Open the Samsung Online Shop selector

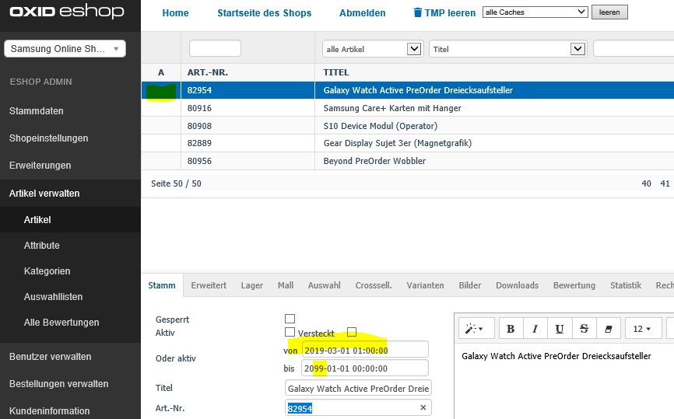coord(65,49)
